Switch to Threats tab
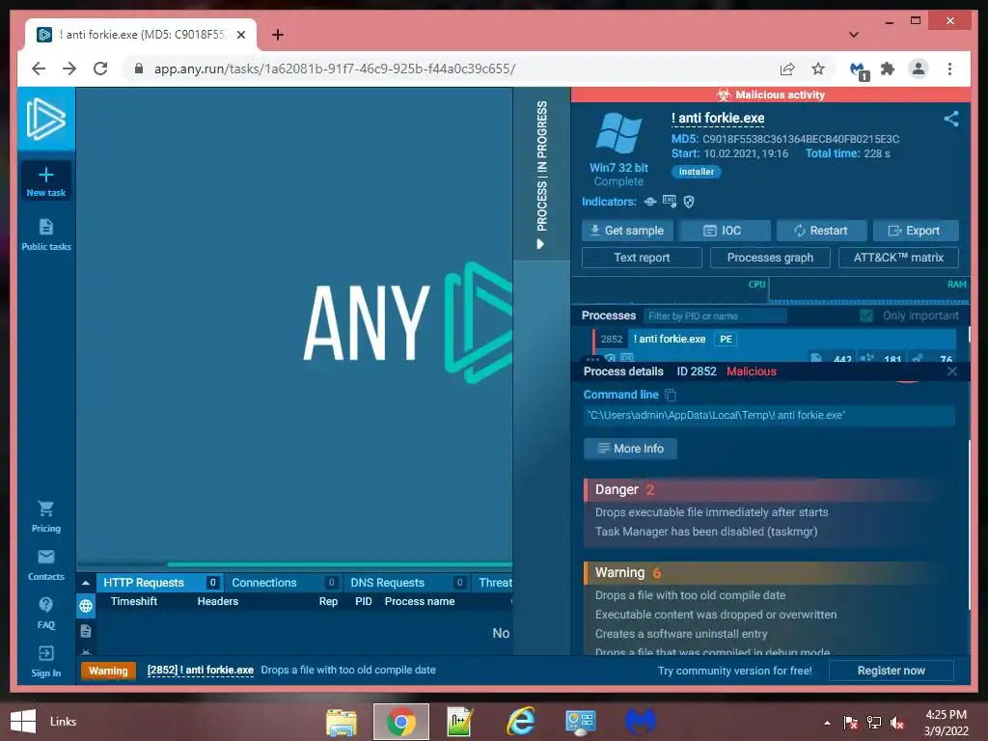The image size is (988, 741). pos(493,583)
